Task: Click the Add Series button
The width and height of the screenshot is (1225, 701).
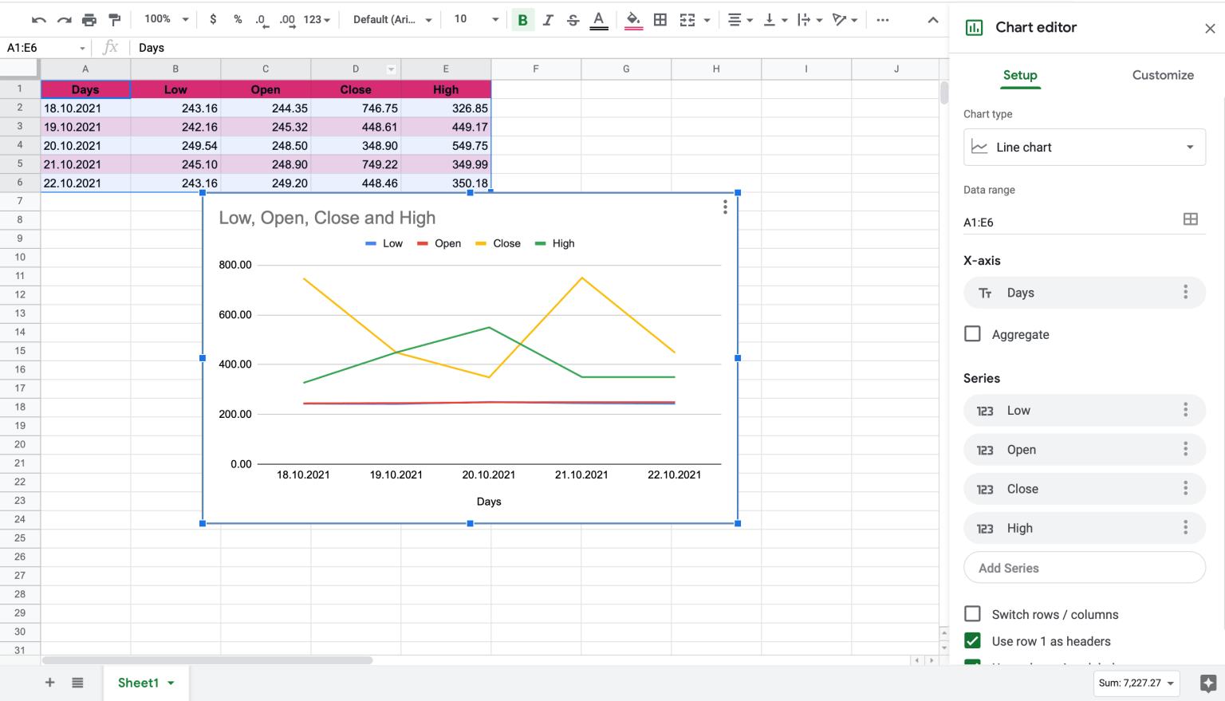Action: 1084,567
